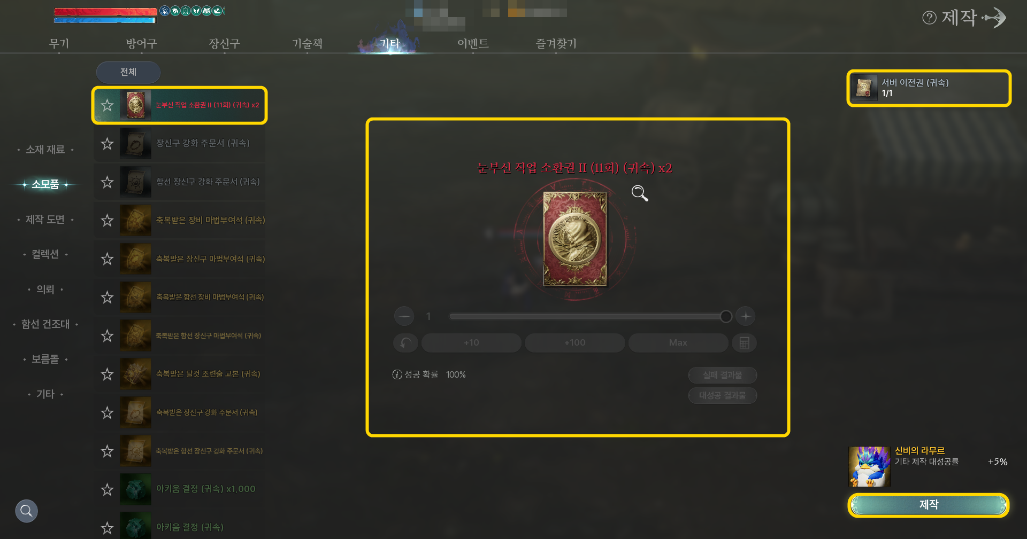Click the 서버 이전권 material icon
Viewport: 1027px width, 539px height.
pos(864,88)
